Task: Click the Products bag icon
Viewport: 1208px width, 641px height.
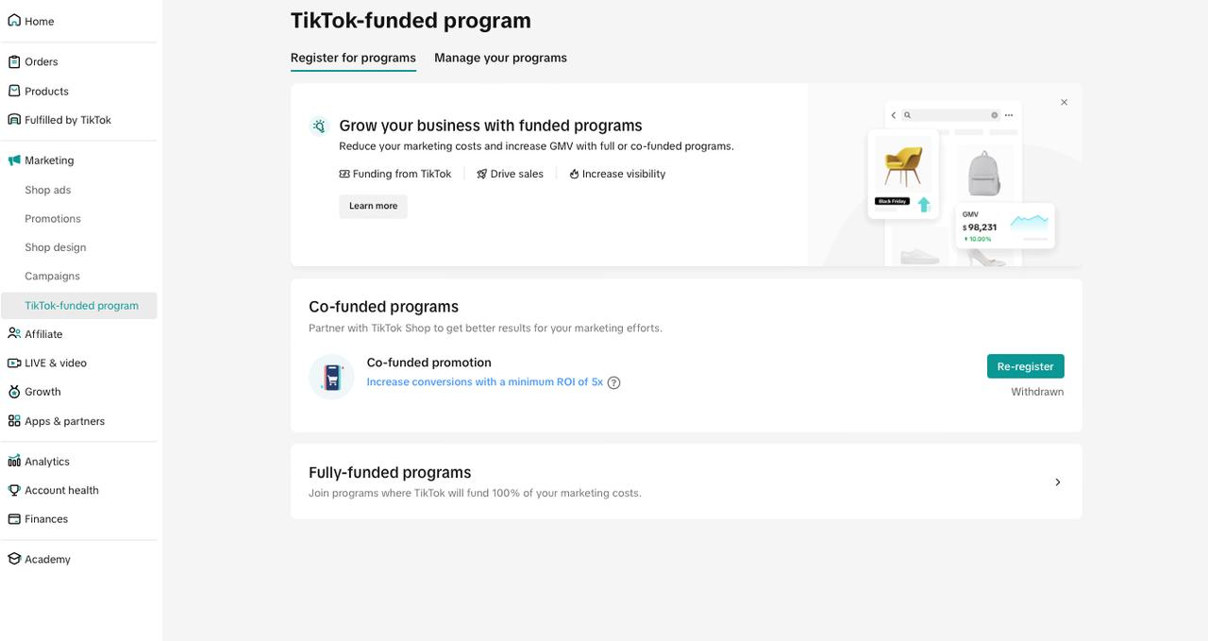Action: click(14, 92)
